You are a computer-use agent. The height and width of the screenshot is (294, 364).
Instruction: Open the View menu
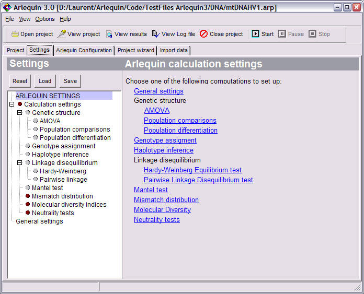click(x=25, y=19)
